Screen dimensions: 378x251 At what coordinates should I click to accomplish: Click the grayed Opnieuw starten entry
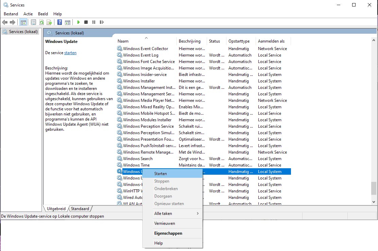pos(173,204)
